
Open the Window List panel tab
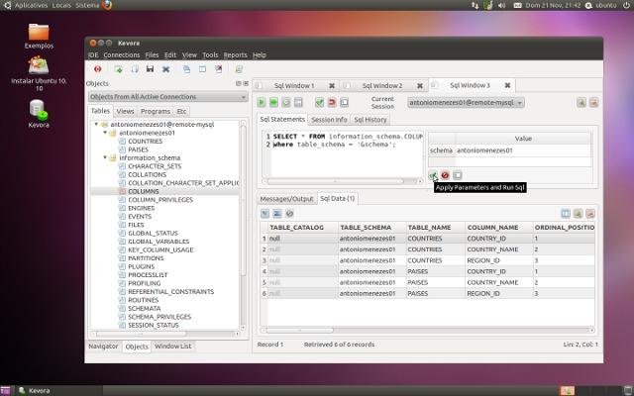(x=173, y=346)
